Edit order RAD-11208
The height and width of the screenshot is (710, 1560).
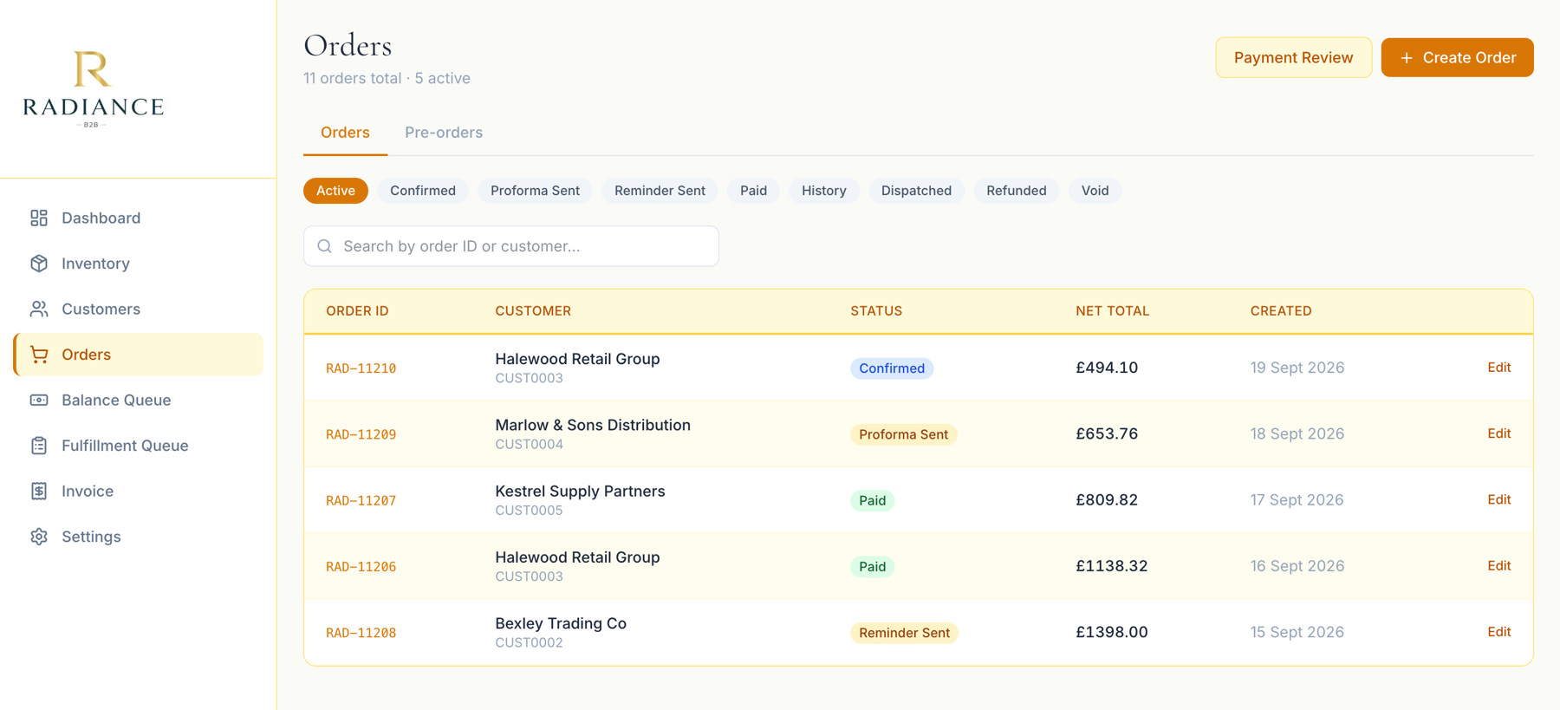[1498, 632]
